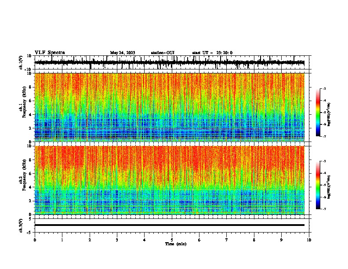
Task: Click time axis tick label "7"
Action: click(x=227, y=240)
